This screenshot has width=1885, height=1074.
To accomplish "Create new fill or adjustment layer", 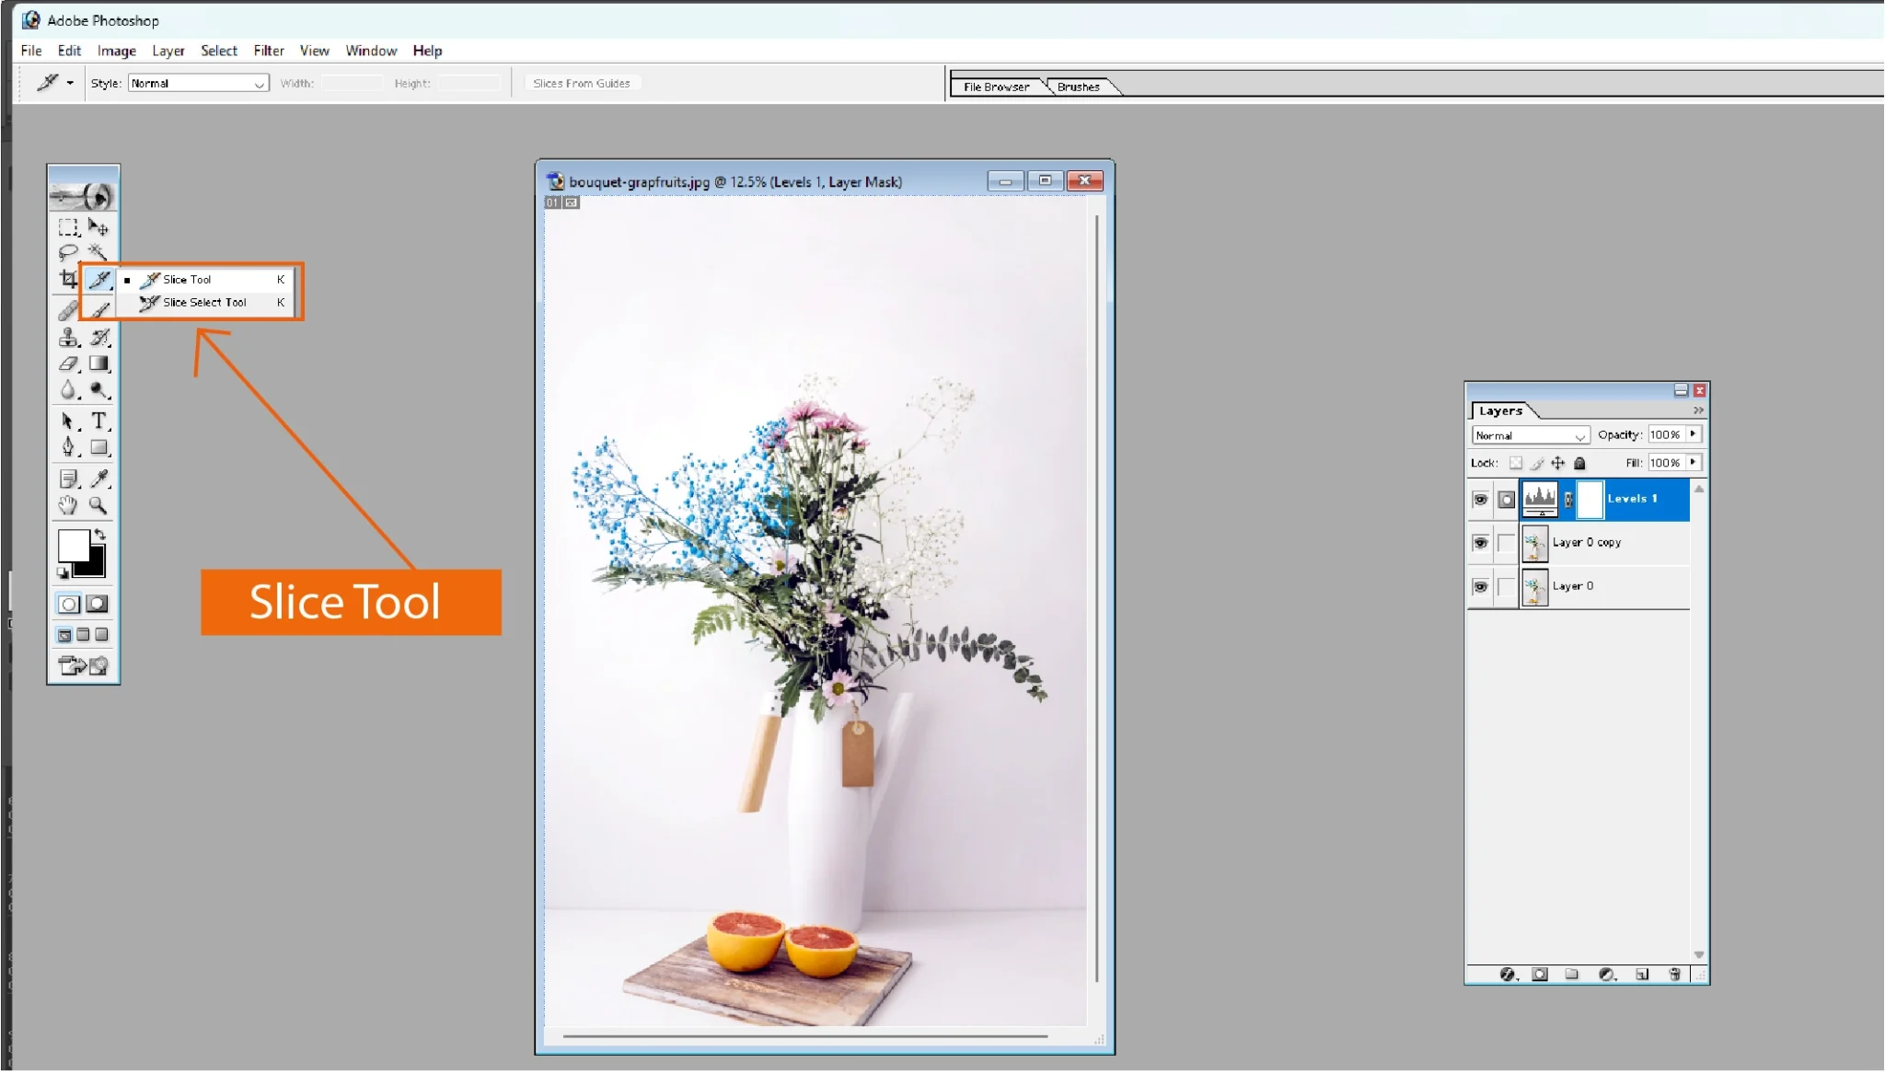I will (x=1607, y=975).
